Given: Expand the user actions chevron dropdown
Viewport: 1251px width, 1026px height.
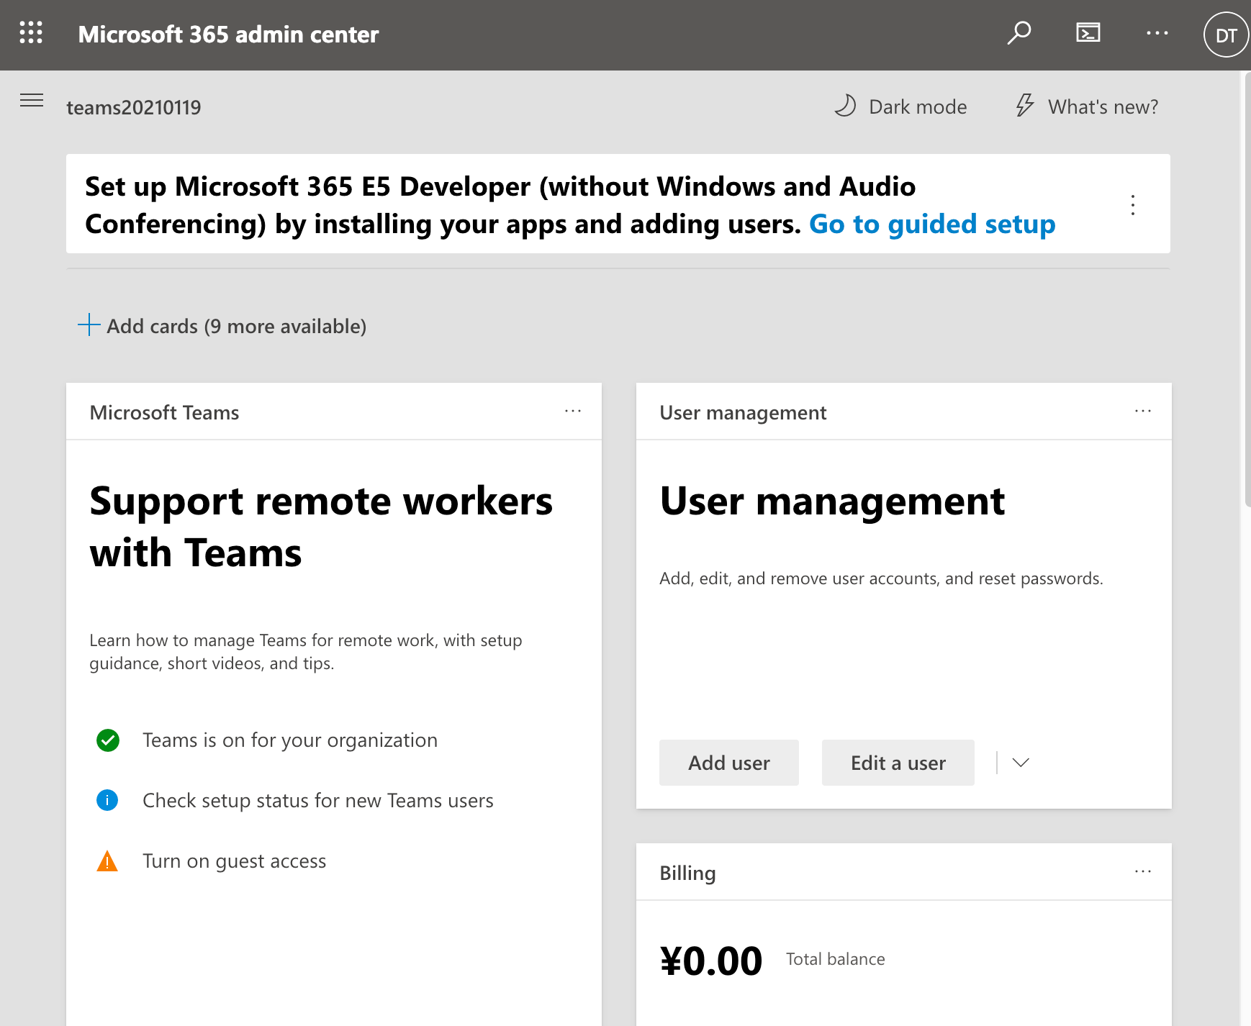Looking at the screenshot, I should pyautogui.click(x=1021, y=763).
